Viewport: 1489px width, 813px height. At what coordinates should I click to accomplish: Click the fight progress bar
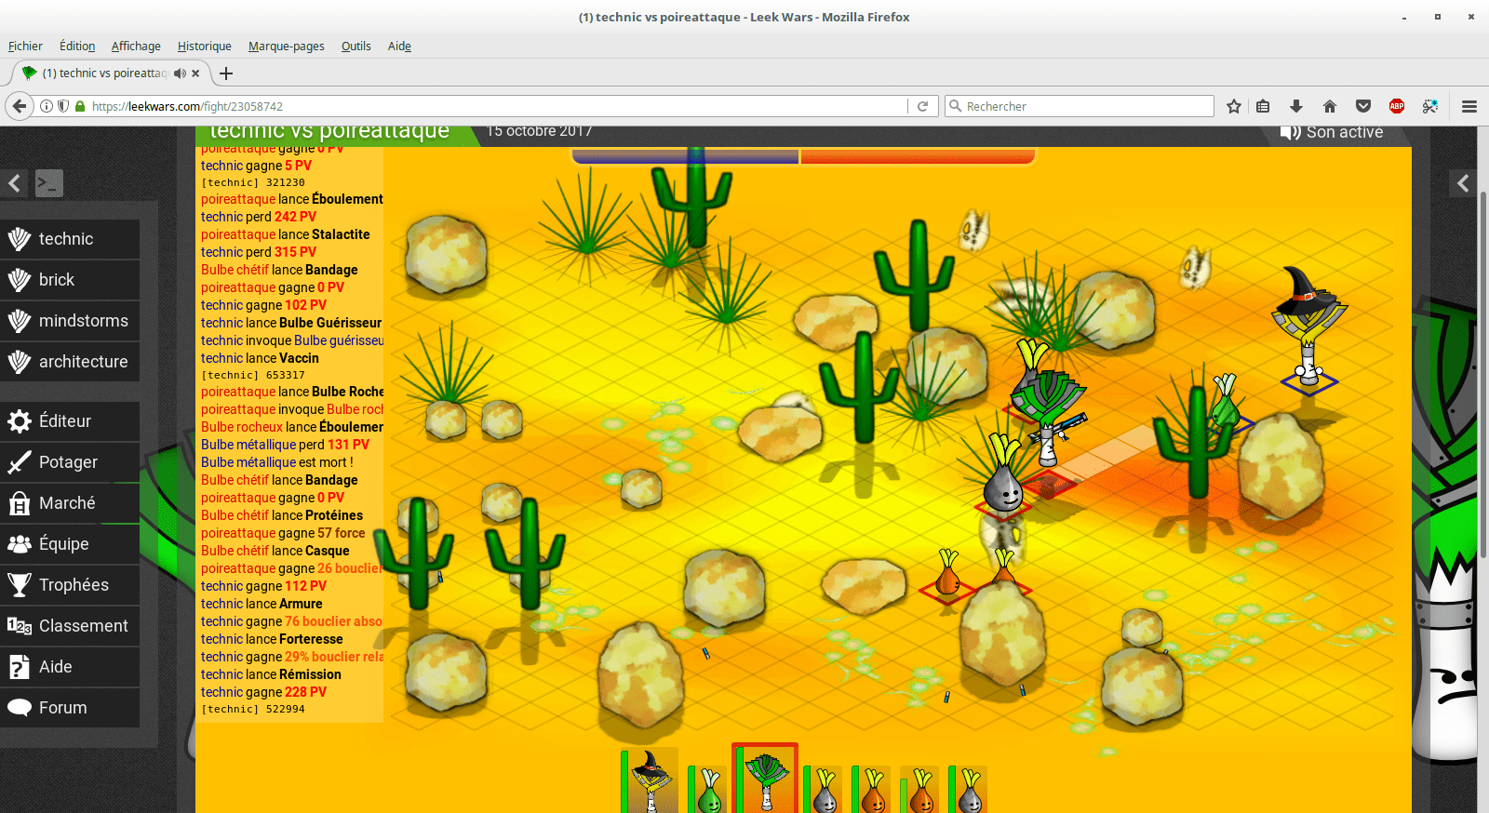(x=803, y=156)
